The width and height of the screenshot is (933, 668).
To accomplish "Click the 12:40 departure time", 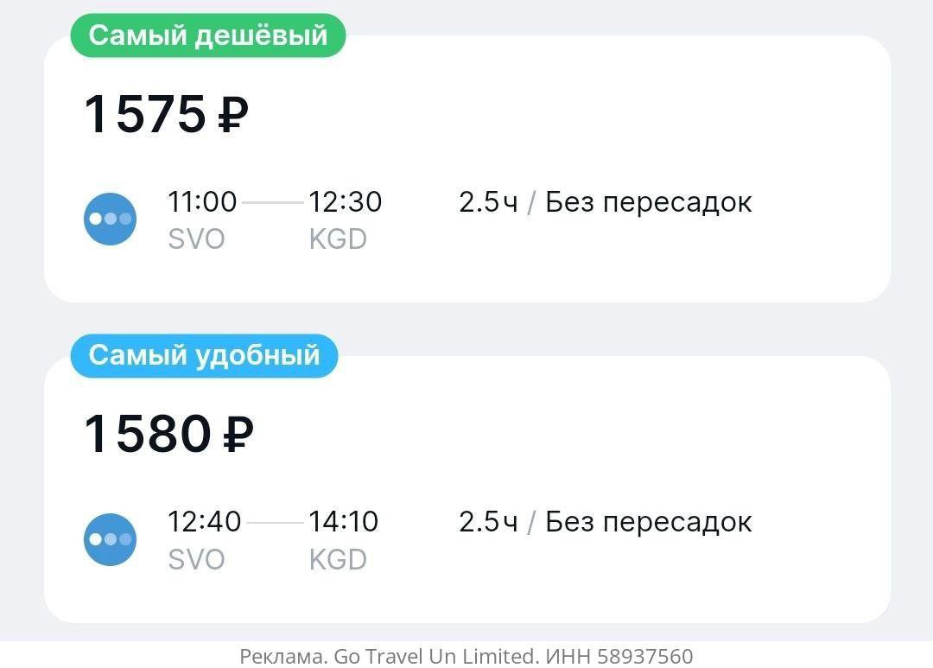I will pyautogui.click(x=204, y=522).
